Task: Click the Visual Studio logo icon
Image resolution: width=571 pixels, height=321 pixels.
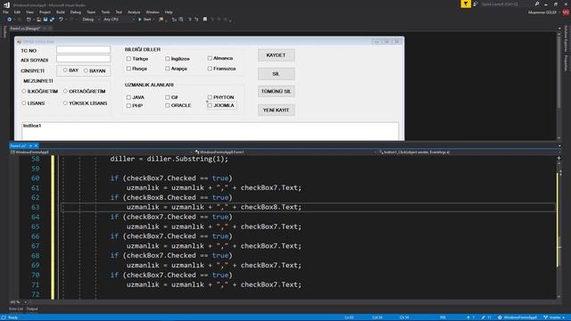Action: (6, 4)
